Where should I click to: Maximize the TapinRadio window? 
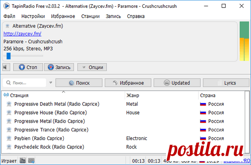point(224,6)
